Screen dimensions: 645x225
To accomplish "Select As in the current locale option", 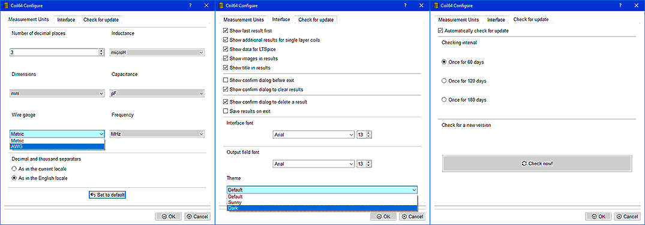I will pos(40,169).
